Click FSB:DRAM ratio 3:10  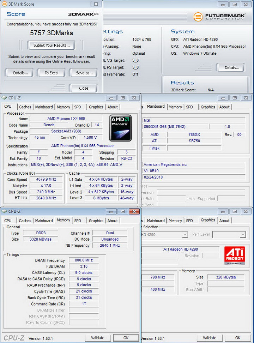(84, 266)
